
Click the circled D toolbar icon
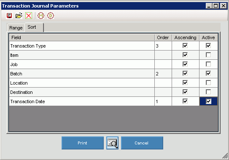coord(51,16)
